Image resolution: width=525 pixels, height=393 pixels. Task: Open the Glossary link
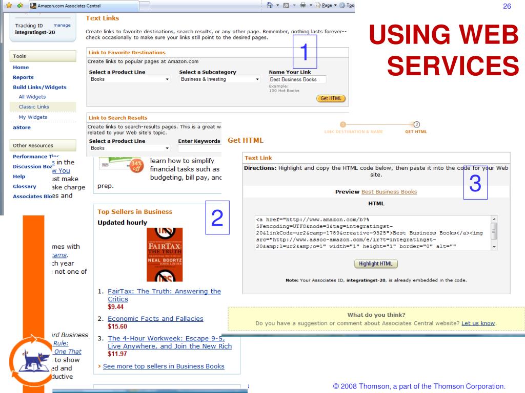pos(25,186)
